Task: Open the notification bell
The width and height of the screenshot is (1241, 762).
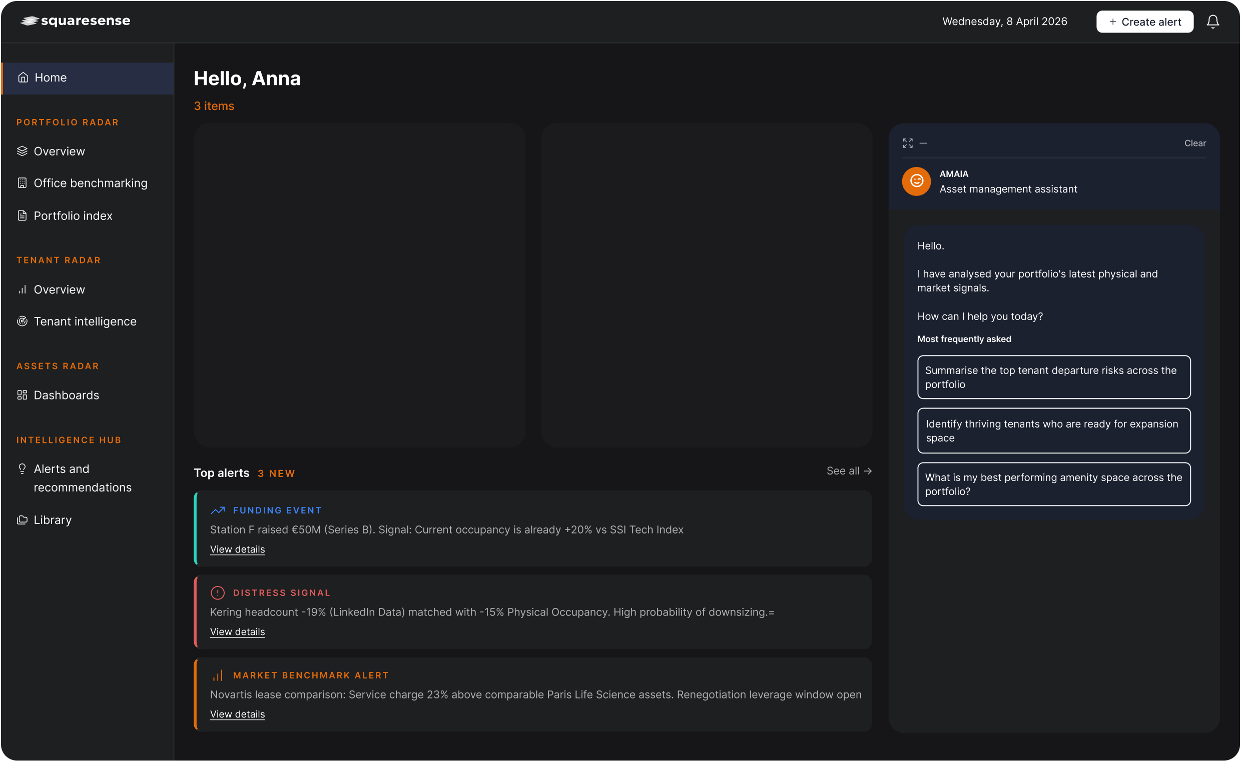Action: coord(1213,21)
